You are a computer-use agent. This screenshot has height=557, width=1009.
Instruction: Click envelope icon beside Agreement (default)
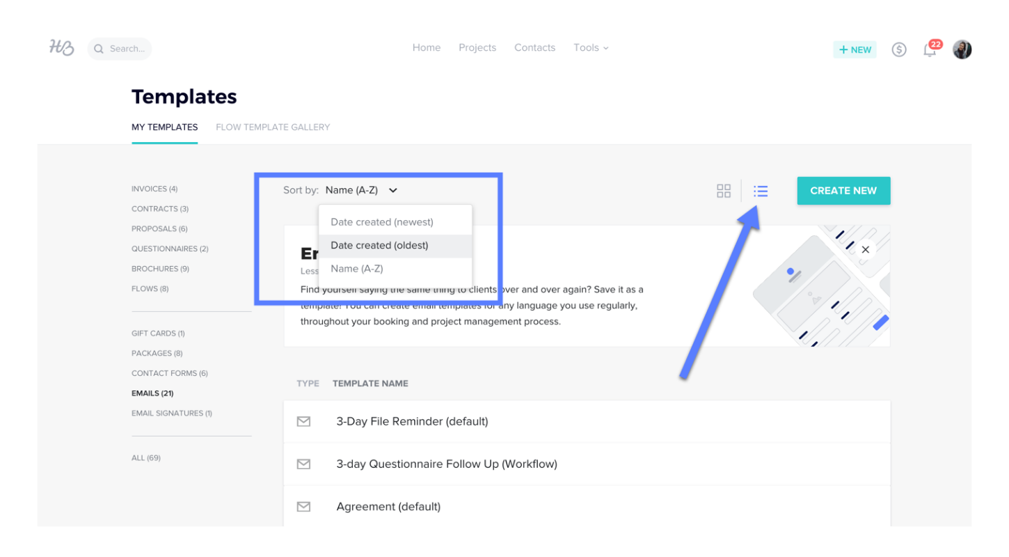303,507
